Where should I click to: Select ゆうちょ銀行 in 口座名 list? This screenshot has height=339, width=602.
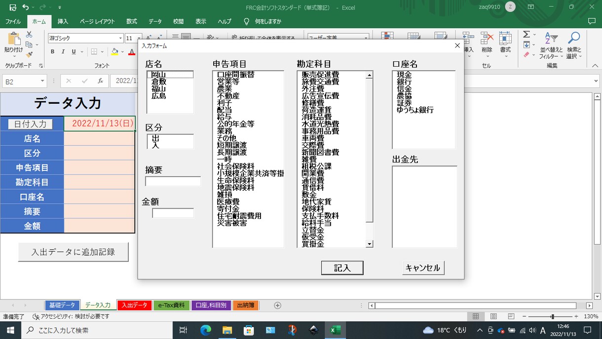pyautogui.click(x=415, y=110)
